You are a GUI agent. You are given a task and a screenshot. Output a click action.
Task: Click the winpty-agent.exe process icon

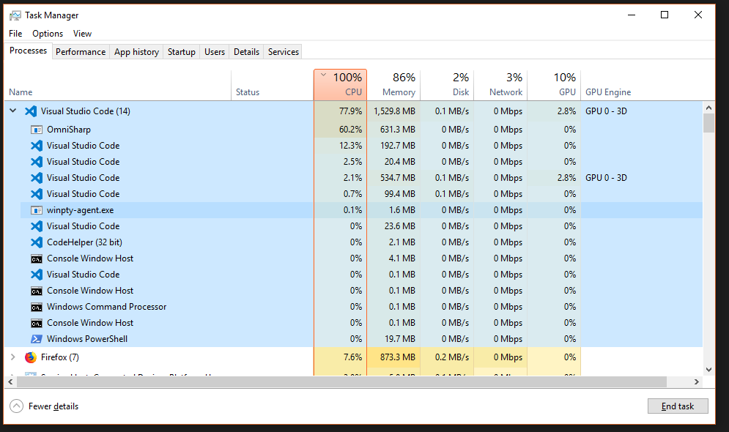[x=36, y=210]
